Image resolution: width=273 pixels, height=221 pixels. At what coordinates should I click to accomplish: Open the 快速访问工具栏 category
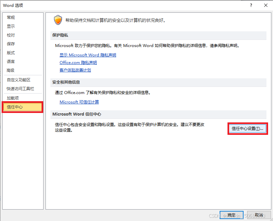20,89
